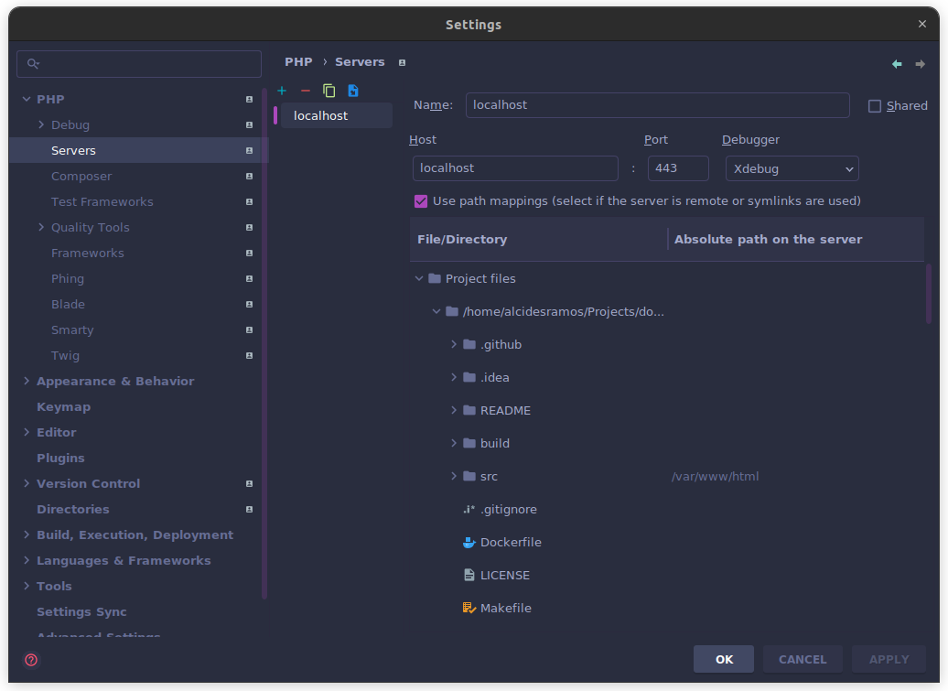Expand the Debug subsection

tap(41, 124)
